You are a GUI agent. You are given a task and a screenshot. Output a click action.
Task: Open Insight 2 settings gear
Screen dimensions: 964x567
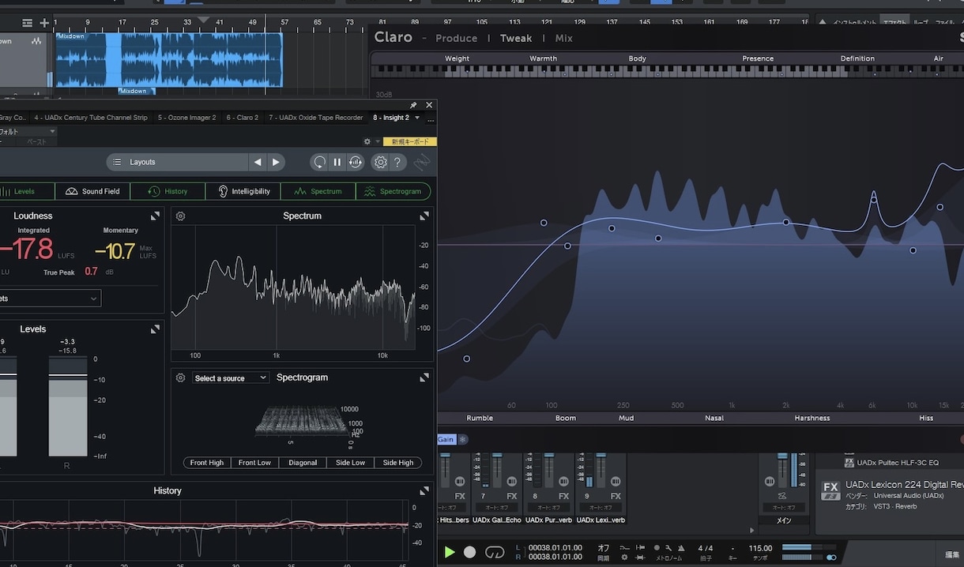(380, 162)
